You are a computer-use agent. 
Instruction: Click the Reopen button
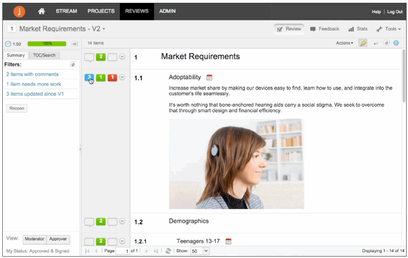17,108
